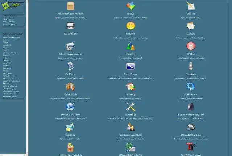Open the Šablony picture palette icon
Screen dimensions: 232x156
pos(70,127)
